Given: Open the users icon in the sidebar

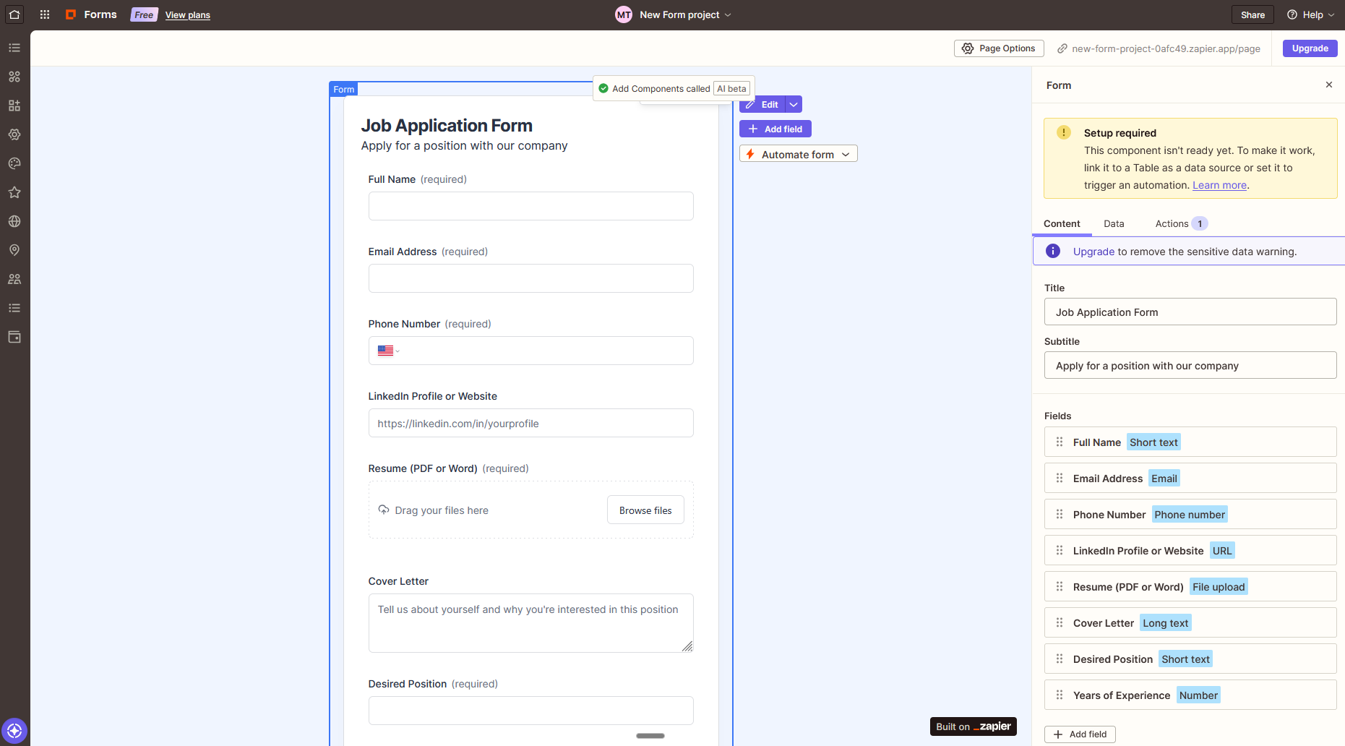Looking at the screenshot, I should [x=14, y=279].
